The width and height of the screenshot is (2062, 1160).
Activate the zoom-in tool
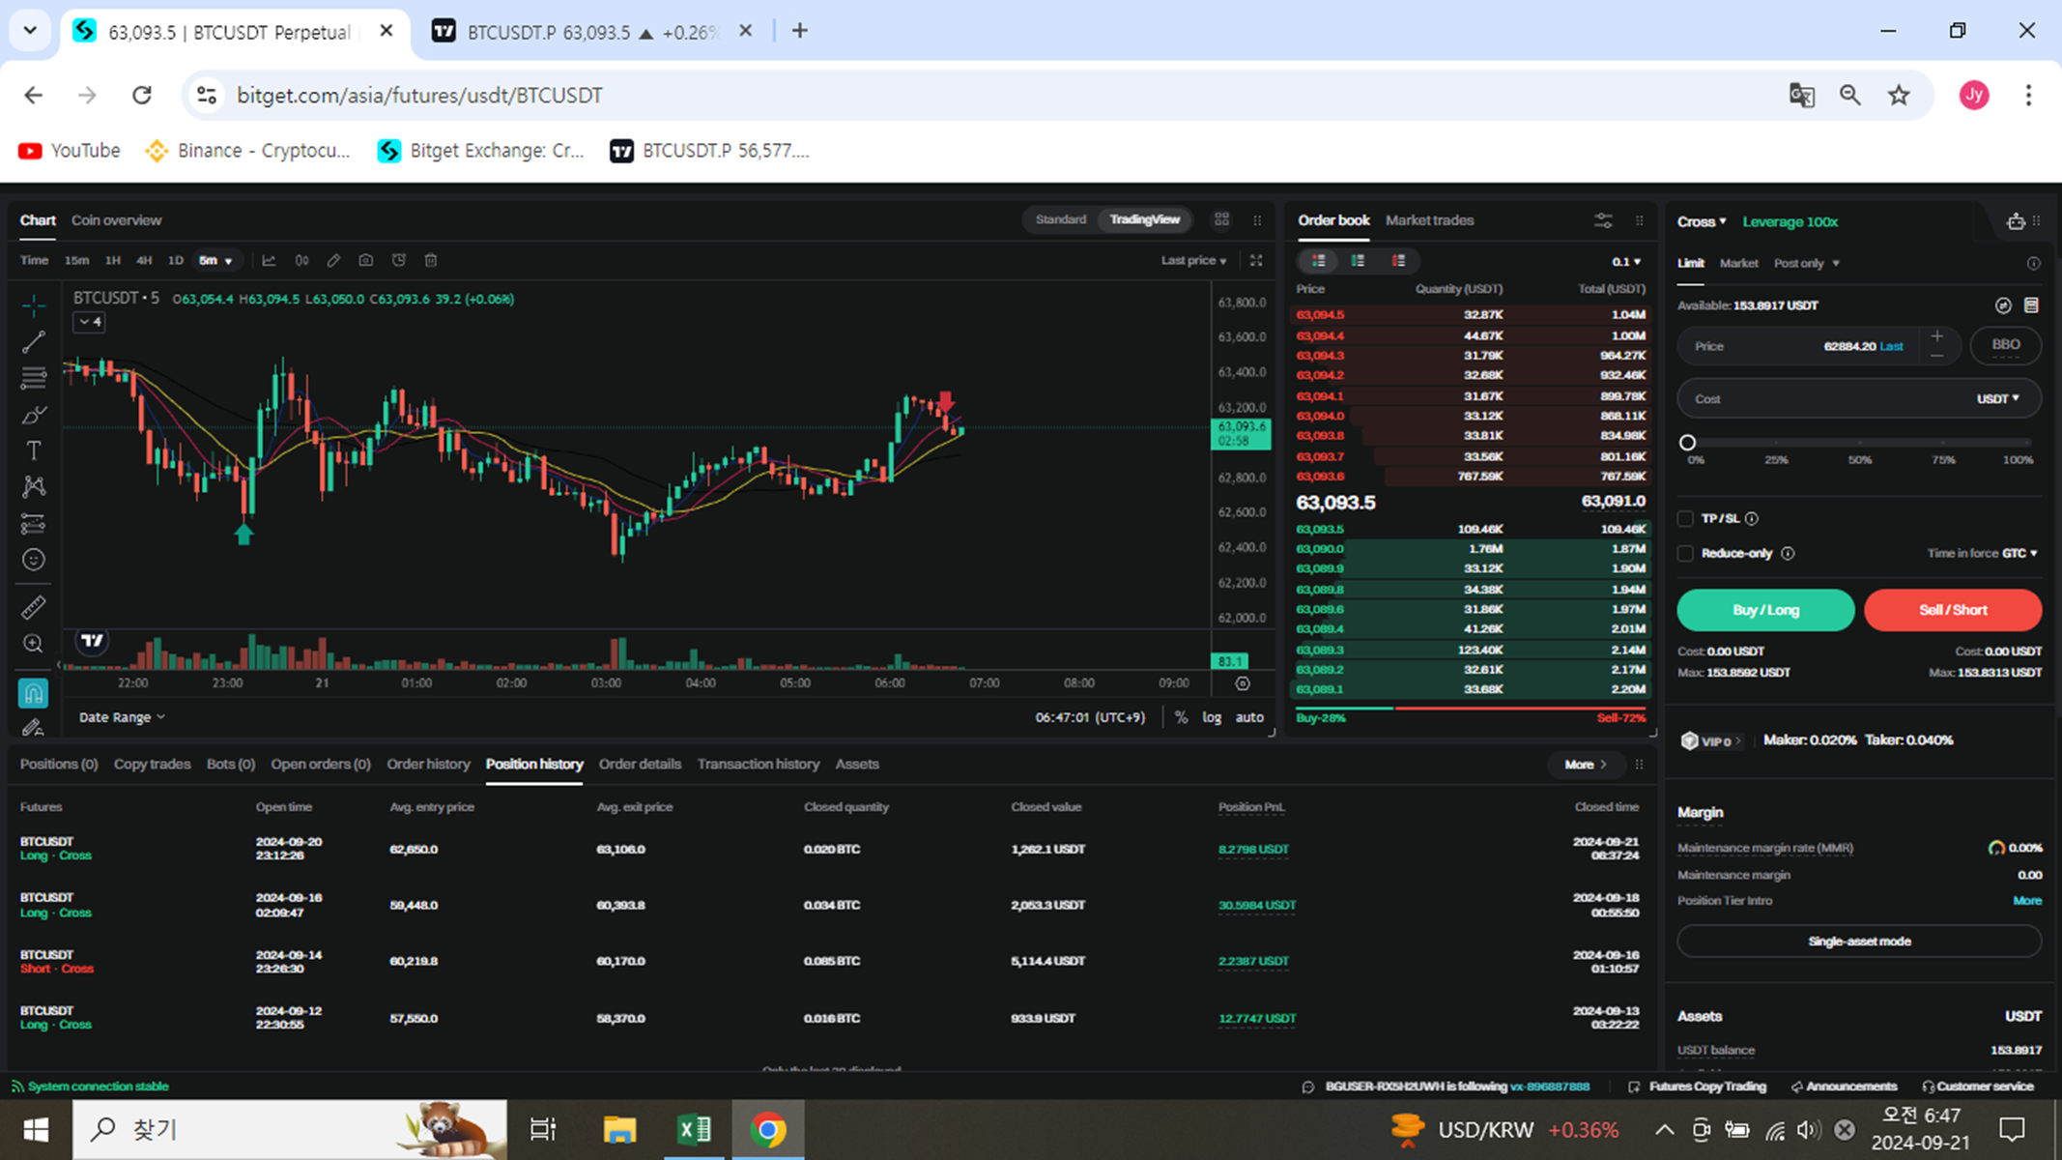point(34,644)
